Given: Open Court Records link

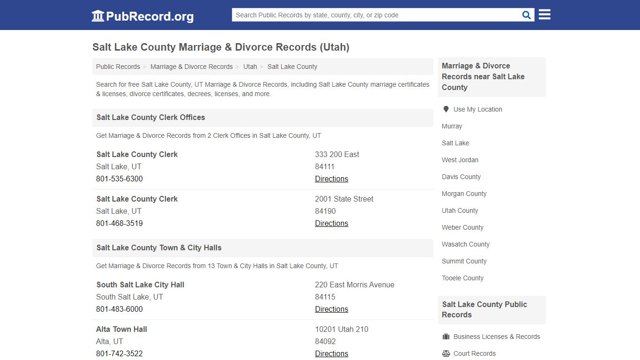Looking at the screenshot, I should tap(475, 353).
